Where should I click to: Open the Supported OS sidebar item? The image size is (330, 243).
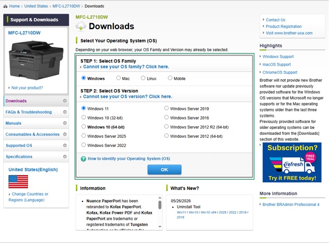[36, 145]
